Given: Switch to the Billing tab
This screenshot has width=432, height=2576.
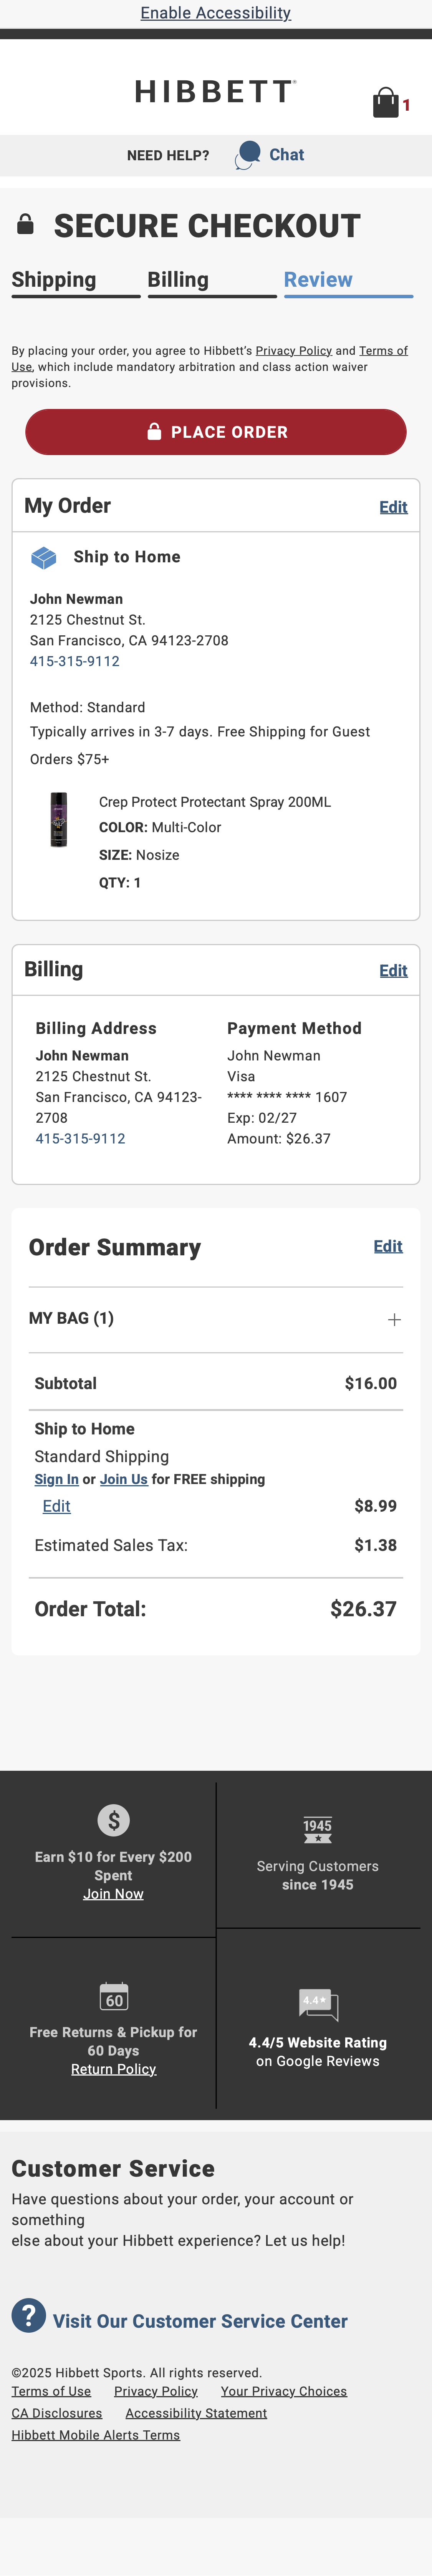Looking at the screenshot, I should coord(178,280).
